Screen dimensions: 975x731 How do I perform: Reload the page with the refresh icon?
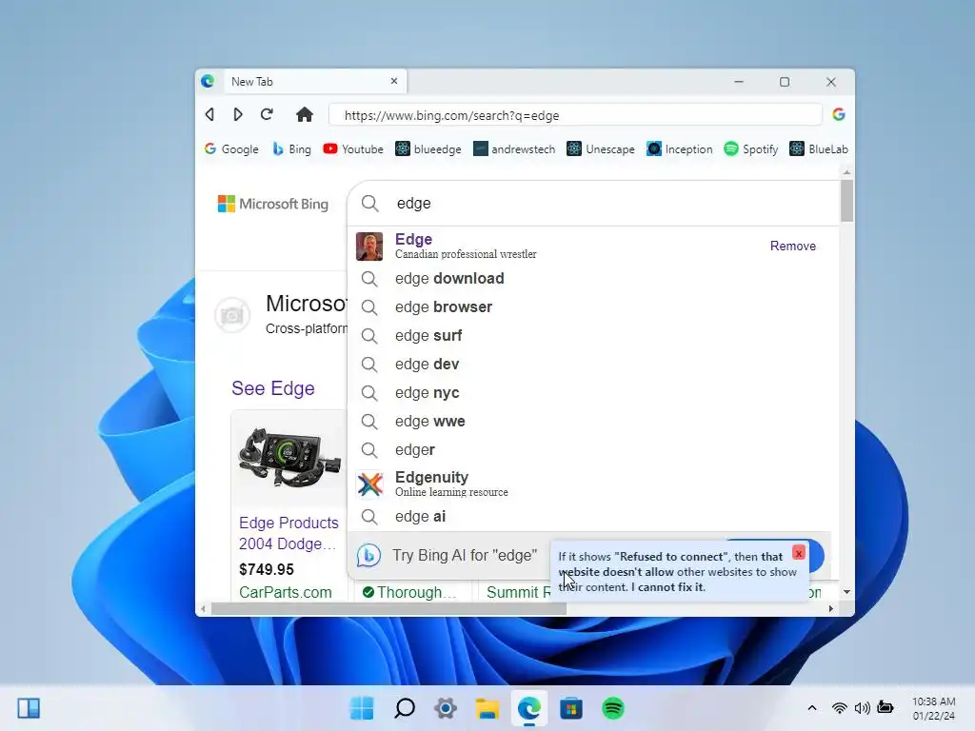267,114
